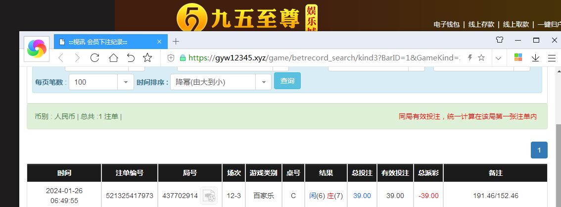Click the 场次 column header
This screenshot has width=561, height=207.
coord(234,173)
